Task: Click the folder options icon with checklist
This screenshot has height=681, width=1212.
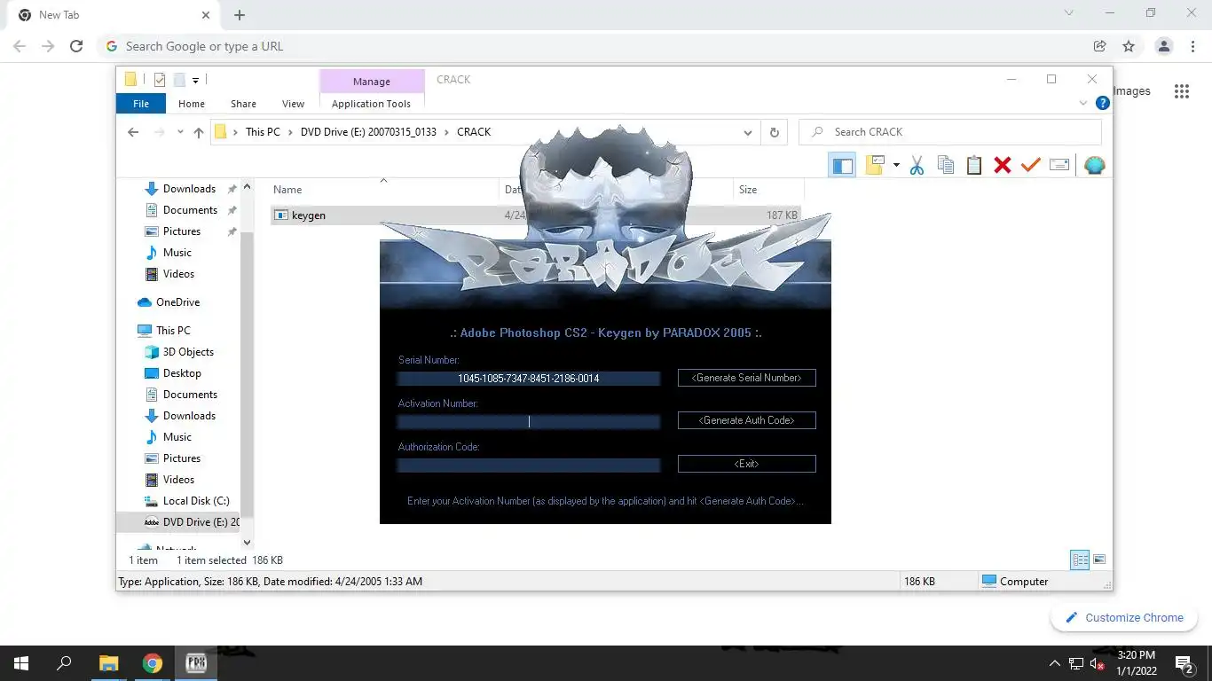Action: click(x=876, y=165)
